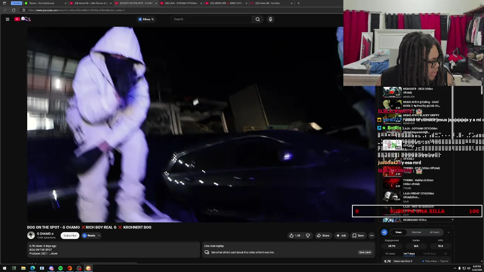Switch to LAJA - GOTHAM CITY tab
Image resolution: width=484 pixels, height=272 pixels.
tap(181, 3)
